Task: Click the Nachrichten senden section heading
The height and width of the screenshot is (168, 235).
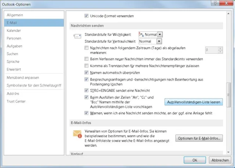Action: tap(87, 26)
